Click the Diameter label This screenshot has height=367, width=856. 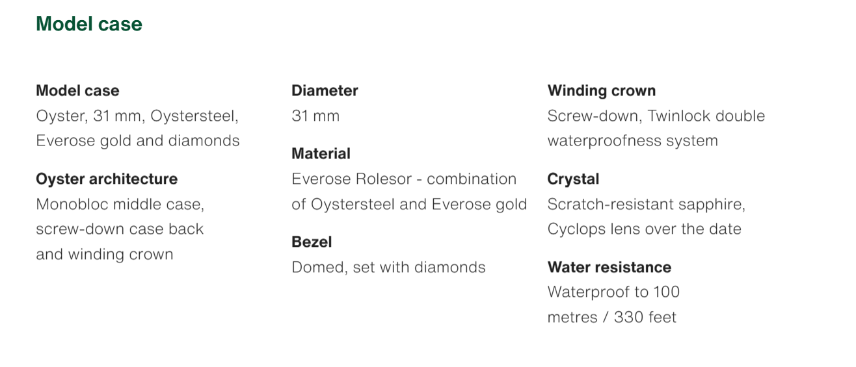coord(325,90)
